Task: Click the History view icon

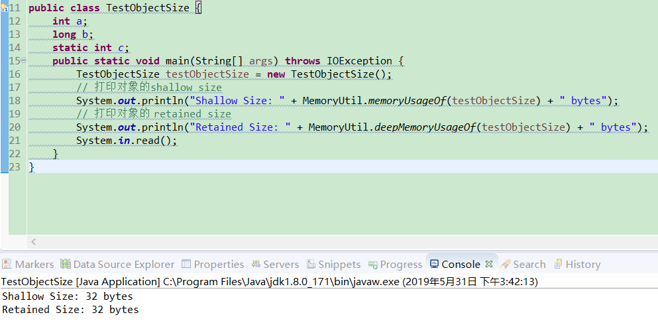Action: point(557,264)
